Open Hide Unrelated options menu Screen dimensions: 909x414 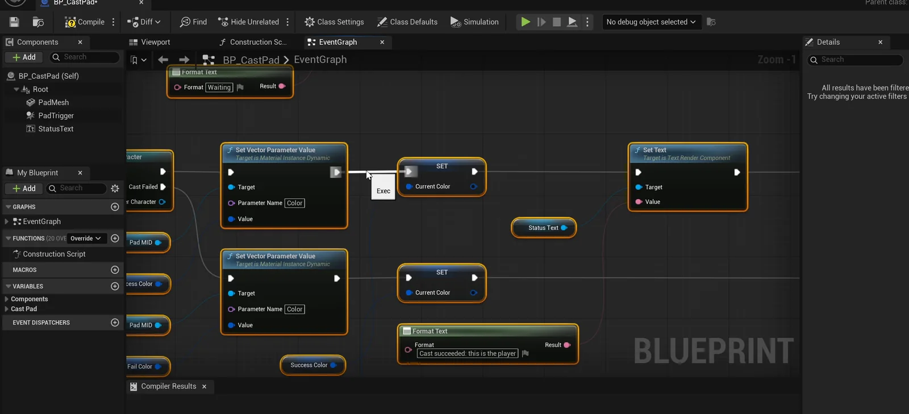coord(287,22)
